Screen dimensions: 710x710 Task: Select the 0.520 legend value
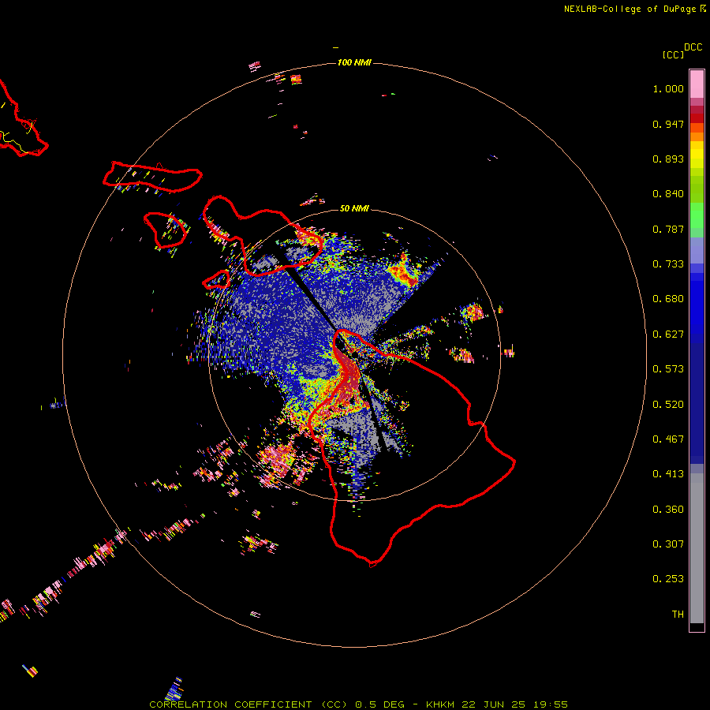point(668,405)
